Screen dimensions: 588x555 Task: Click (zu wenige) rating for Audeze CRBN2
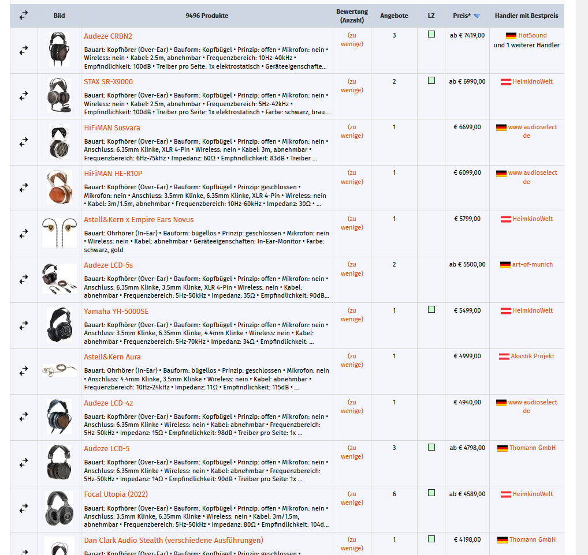[x=352, y=40]
